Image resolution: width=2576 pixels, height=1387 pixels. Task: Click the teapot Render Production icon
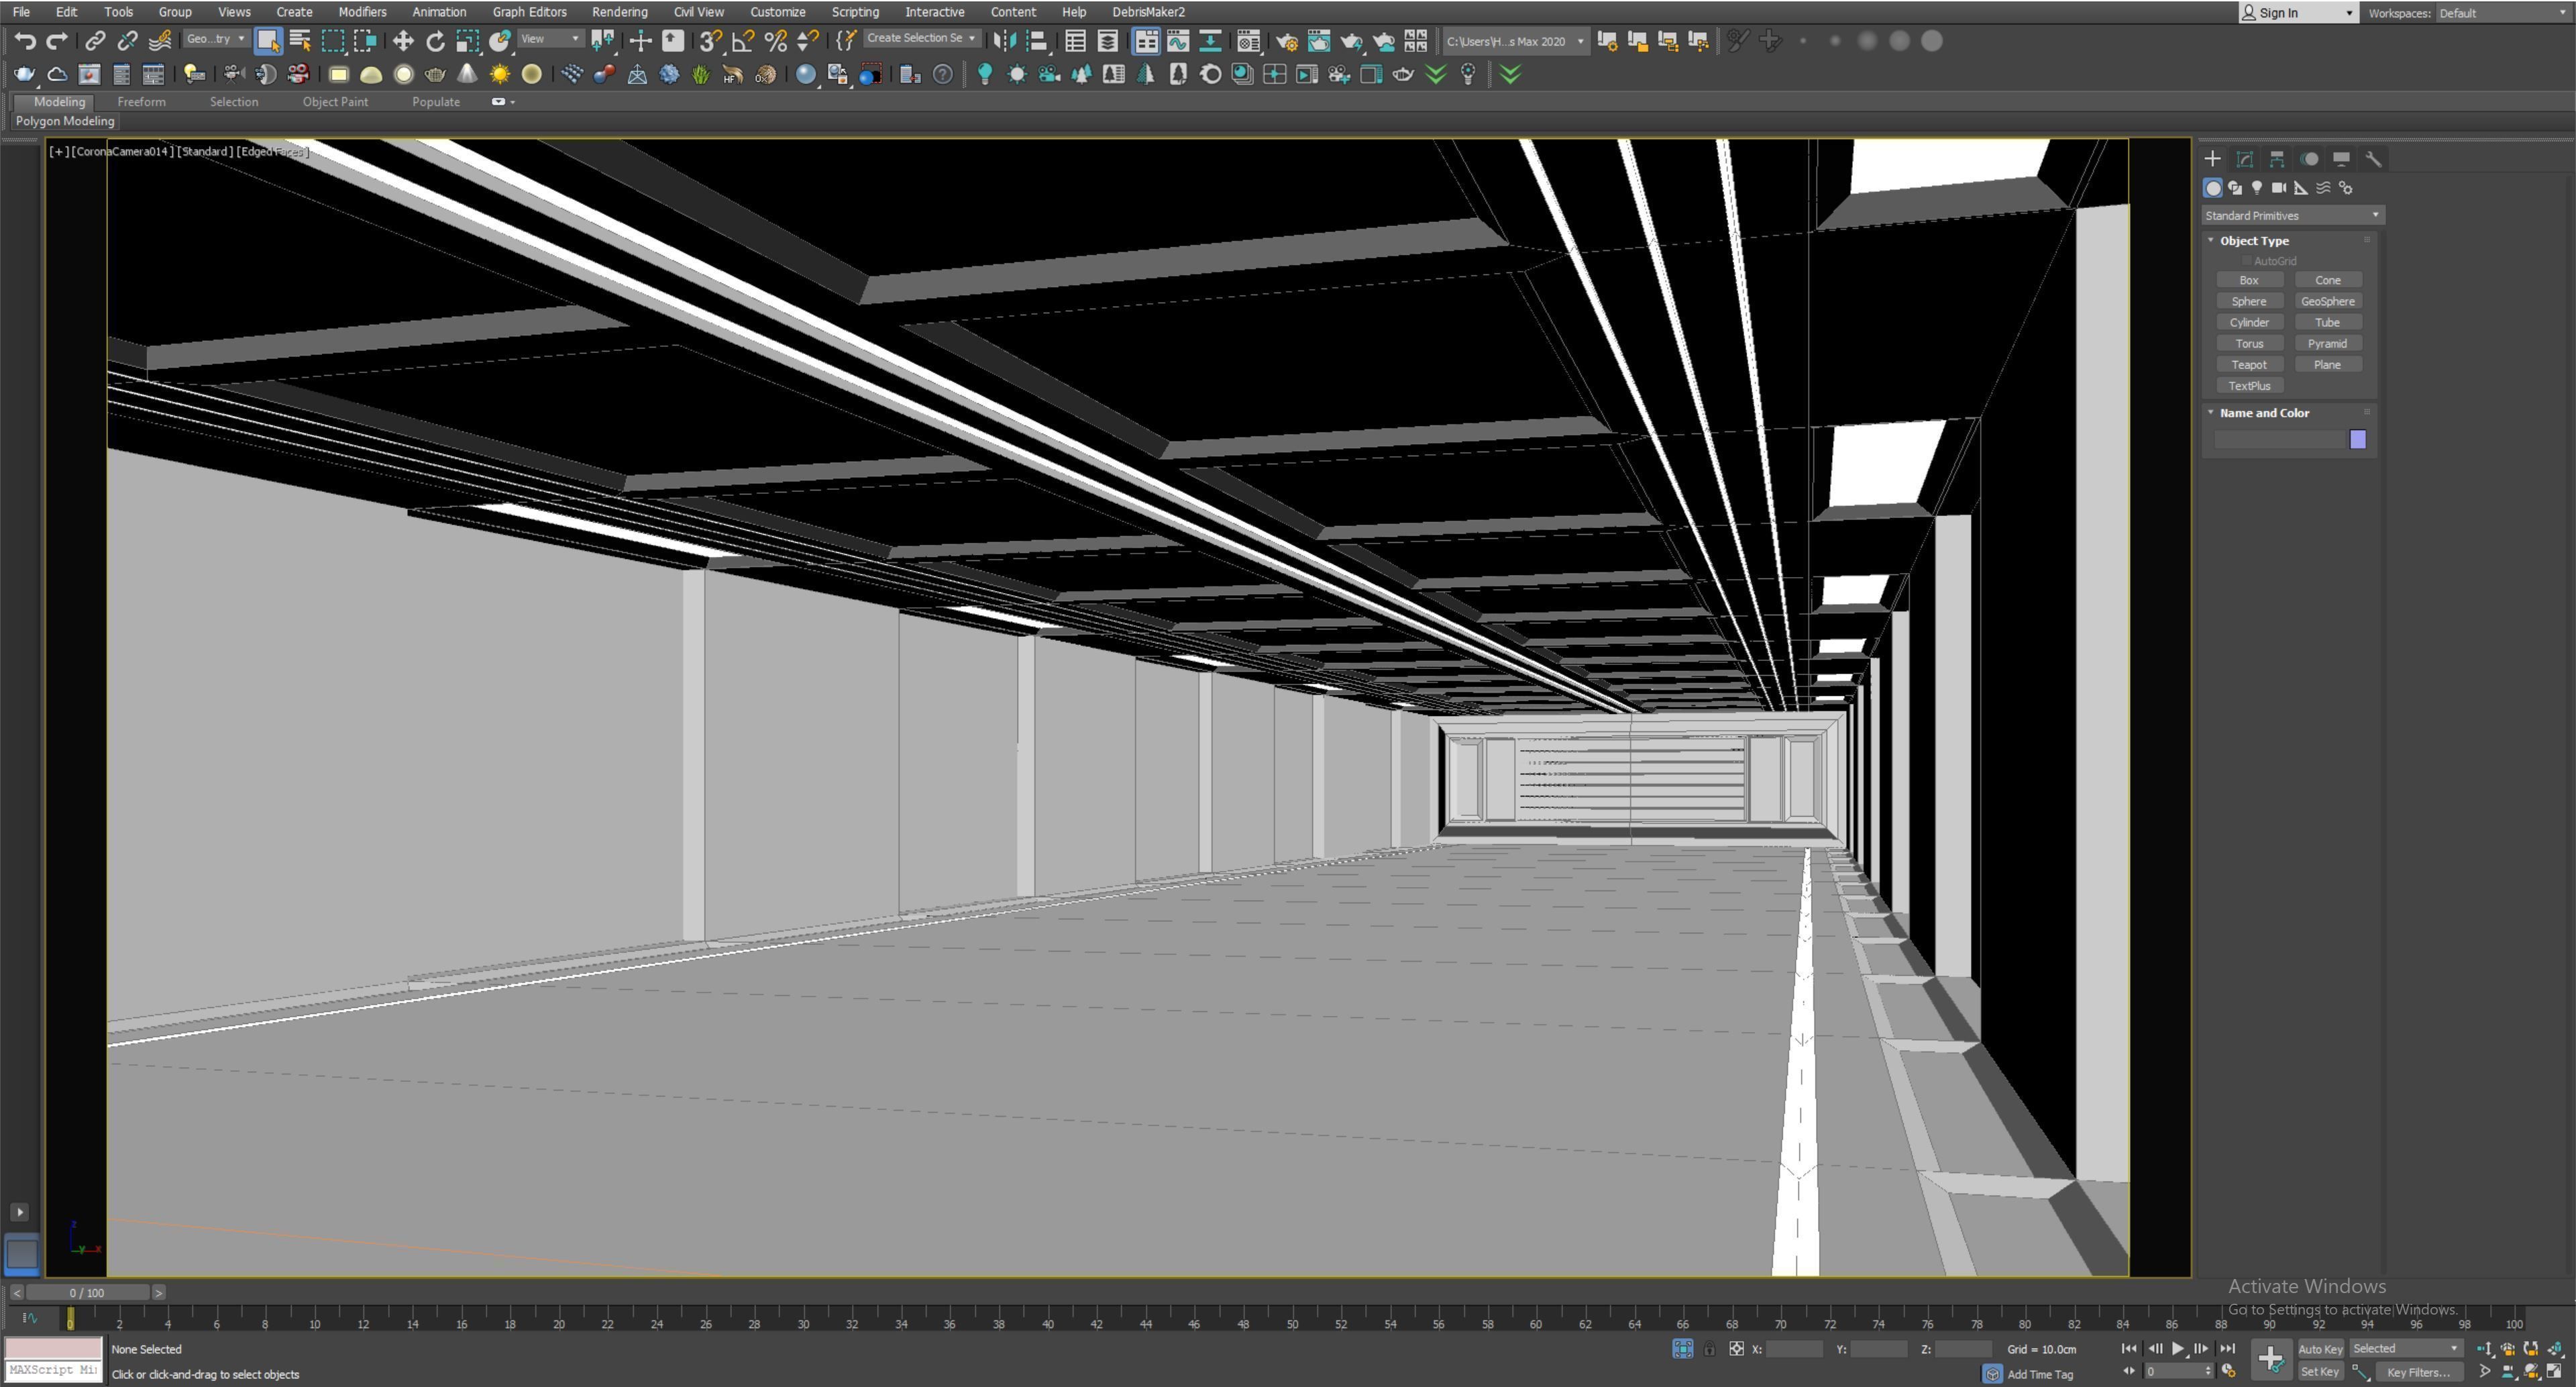click(x=1351, y=41)
